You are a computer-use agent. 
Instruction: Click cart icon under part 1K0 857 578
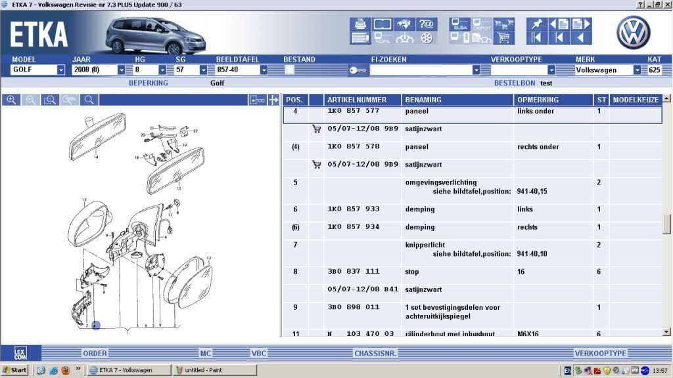click(317, 164)
